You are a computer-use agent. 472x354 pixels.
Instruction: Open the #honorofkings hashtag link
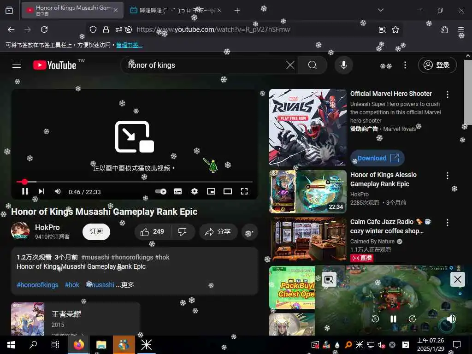click(37, 285)
